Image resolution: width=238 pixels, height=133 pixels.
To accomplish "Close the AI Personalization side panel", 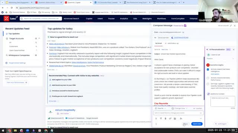I will coord(234,50).
